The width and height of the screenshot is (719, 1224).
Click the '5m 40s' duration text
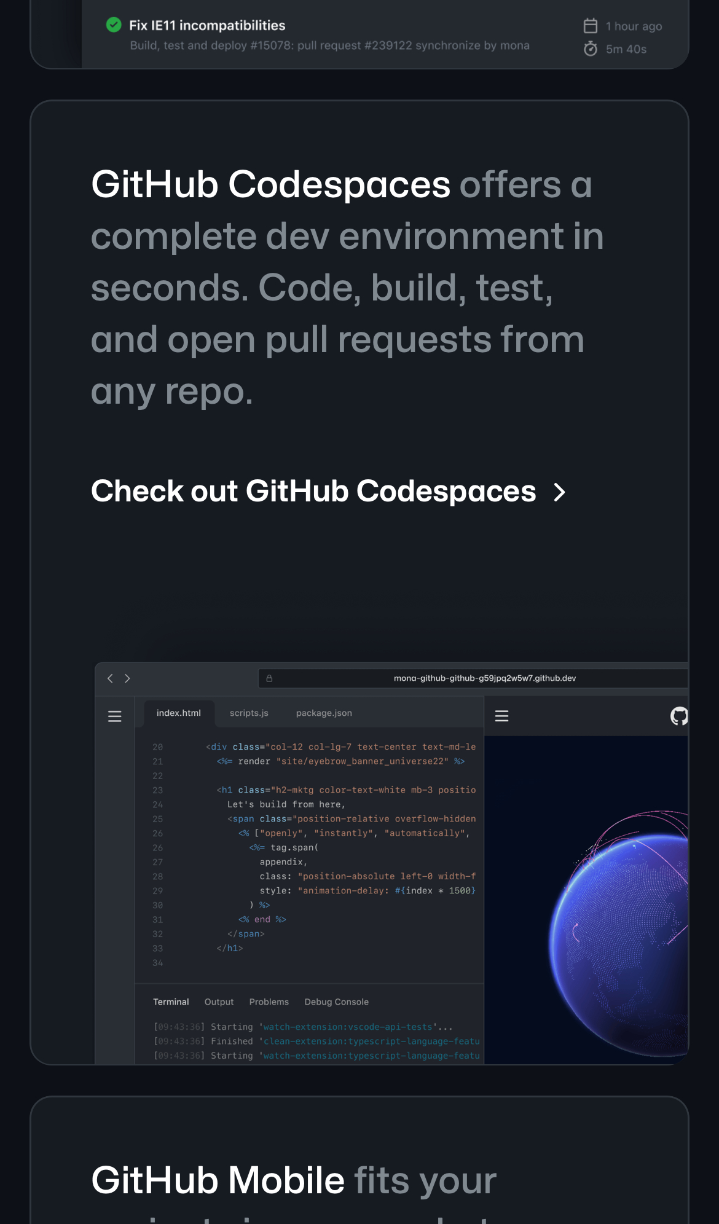[x=626, y=49]
